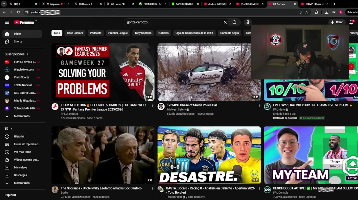The width and height of the screenshot is (358, 200).
Task: Select the Liga de Campeones de la UEFA chip
Action: 194,33
